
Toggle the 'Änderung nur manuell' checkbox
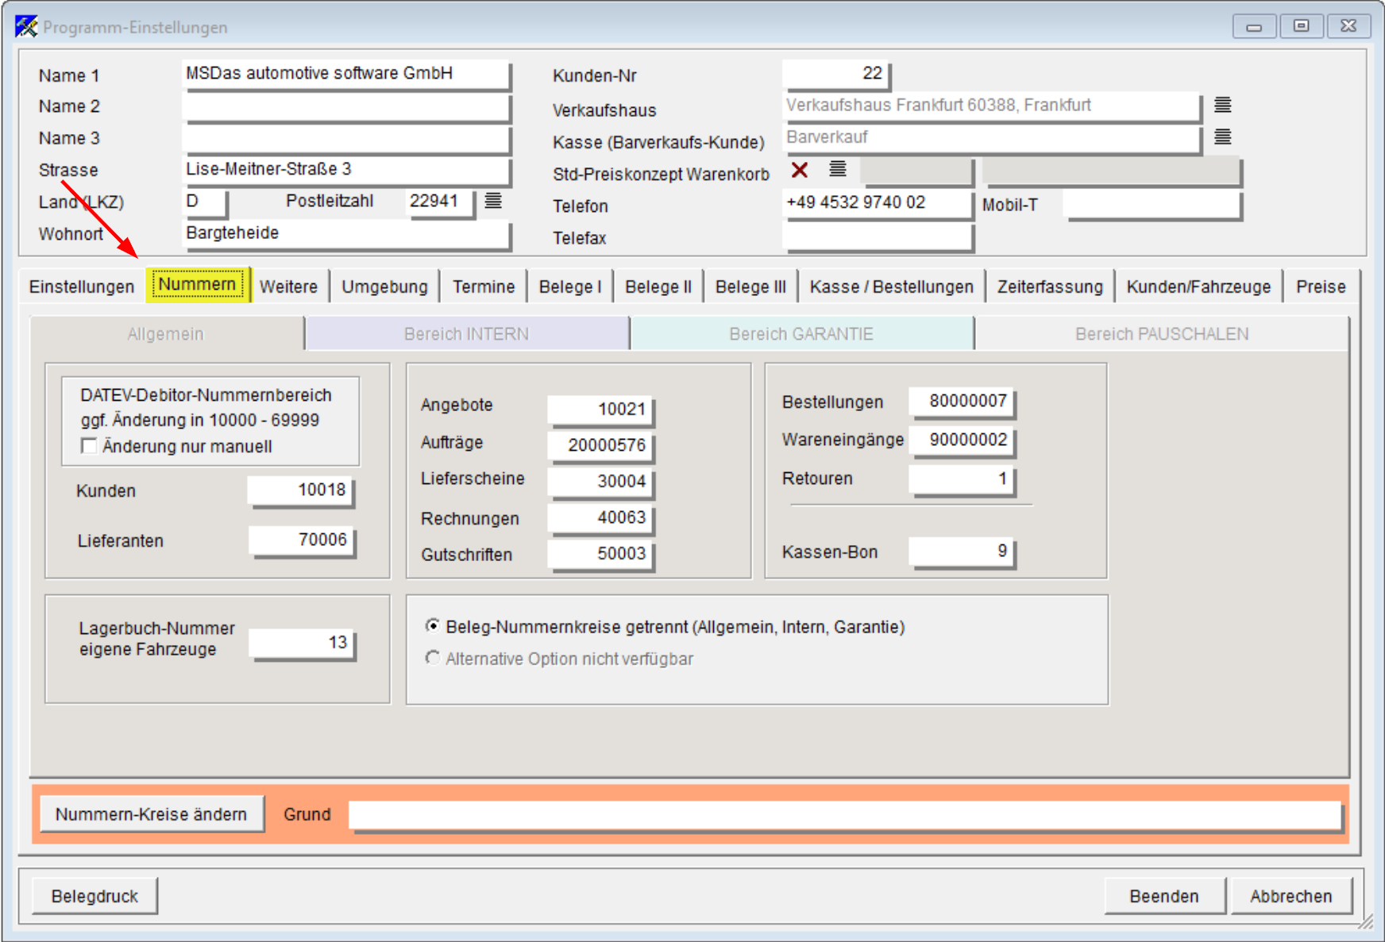click(x=89, y=446)
